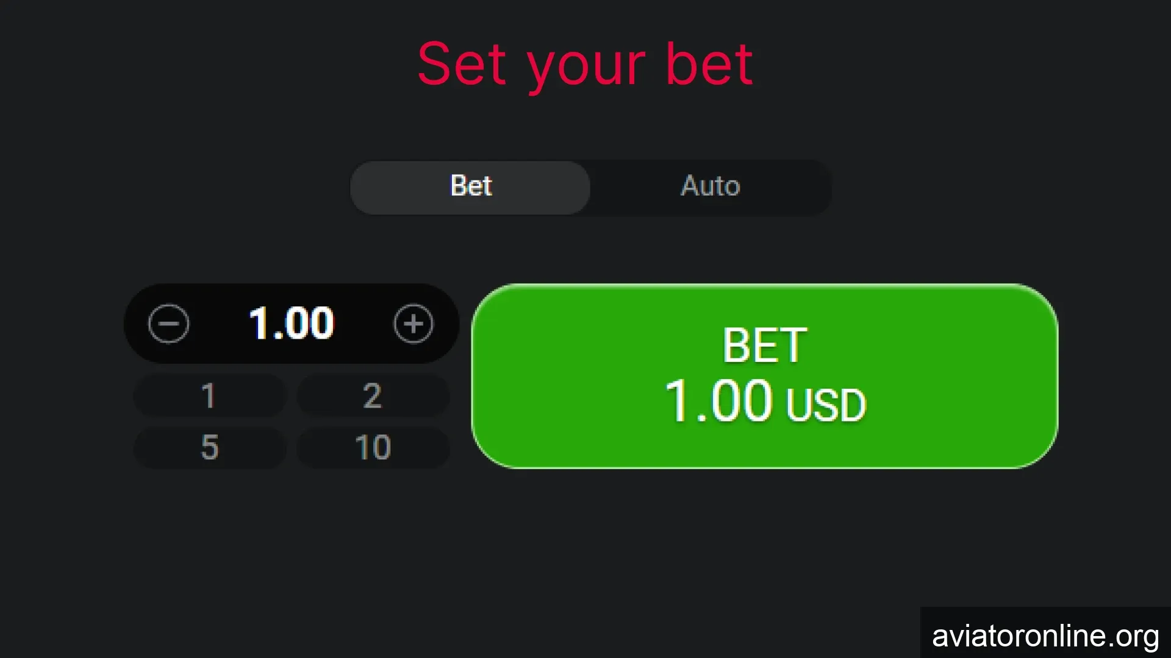Switch to the Auto tab
The height and width of the screenshot is (658, 1171).
coord(710,187)
